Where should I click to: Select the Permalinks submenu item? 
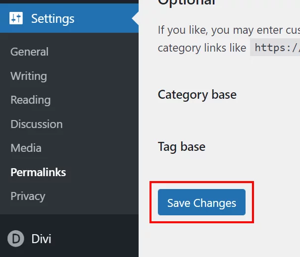38,172
